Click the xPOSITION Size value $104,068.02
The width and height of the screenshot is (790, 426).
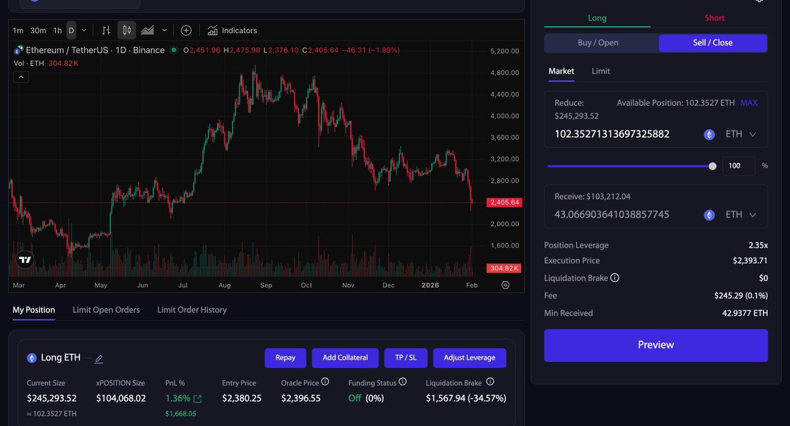pos(121,398)
